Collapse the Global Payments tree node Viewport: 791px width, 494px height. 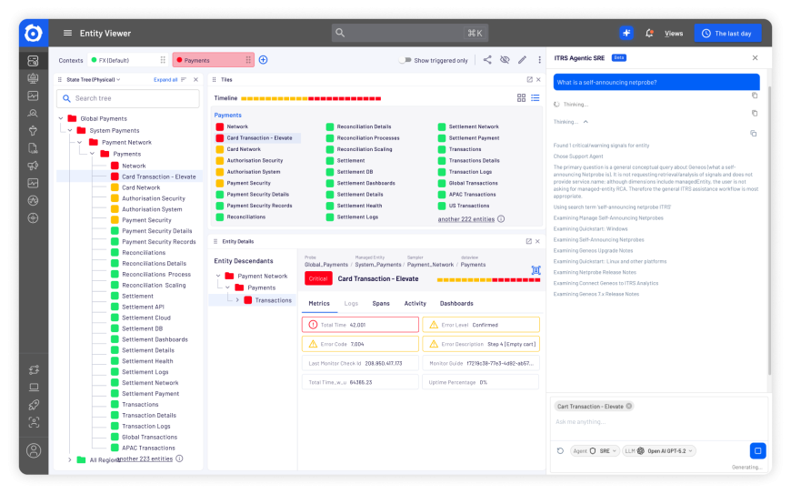tap(61, 118)
